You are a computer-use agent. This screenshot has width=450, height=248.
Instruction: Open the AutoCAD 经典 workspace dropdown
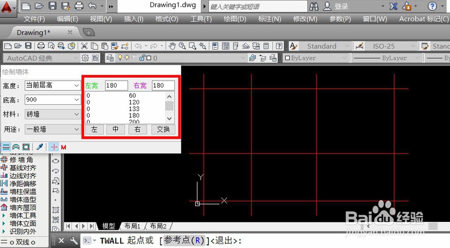76,58
